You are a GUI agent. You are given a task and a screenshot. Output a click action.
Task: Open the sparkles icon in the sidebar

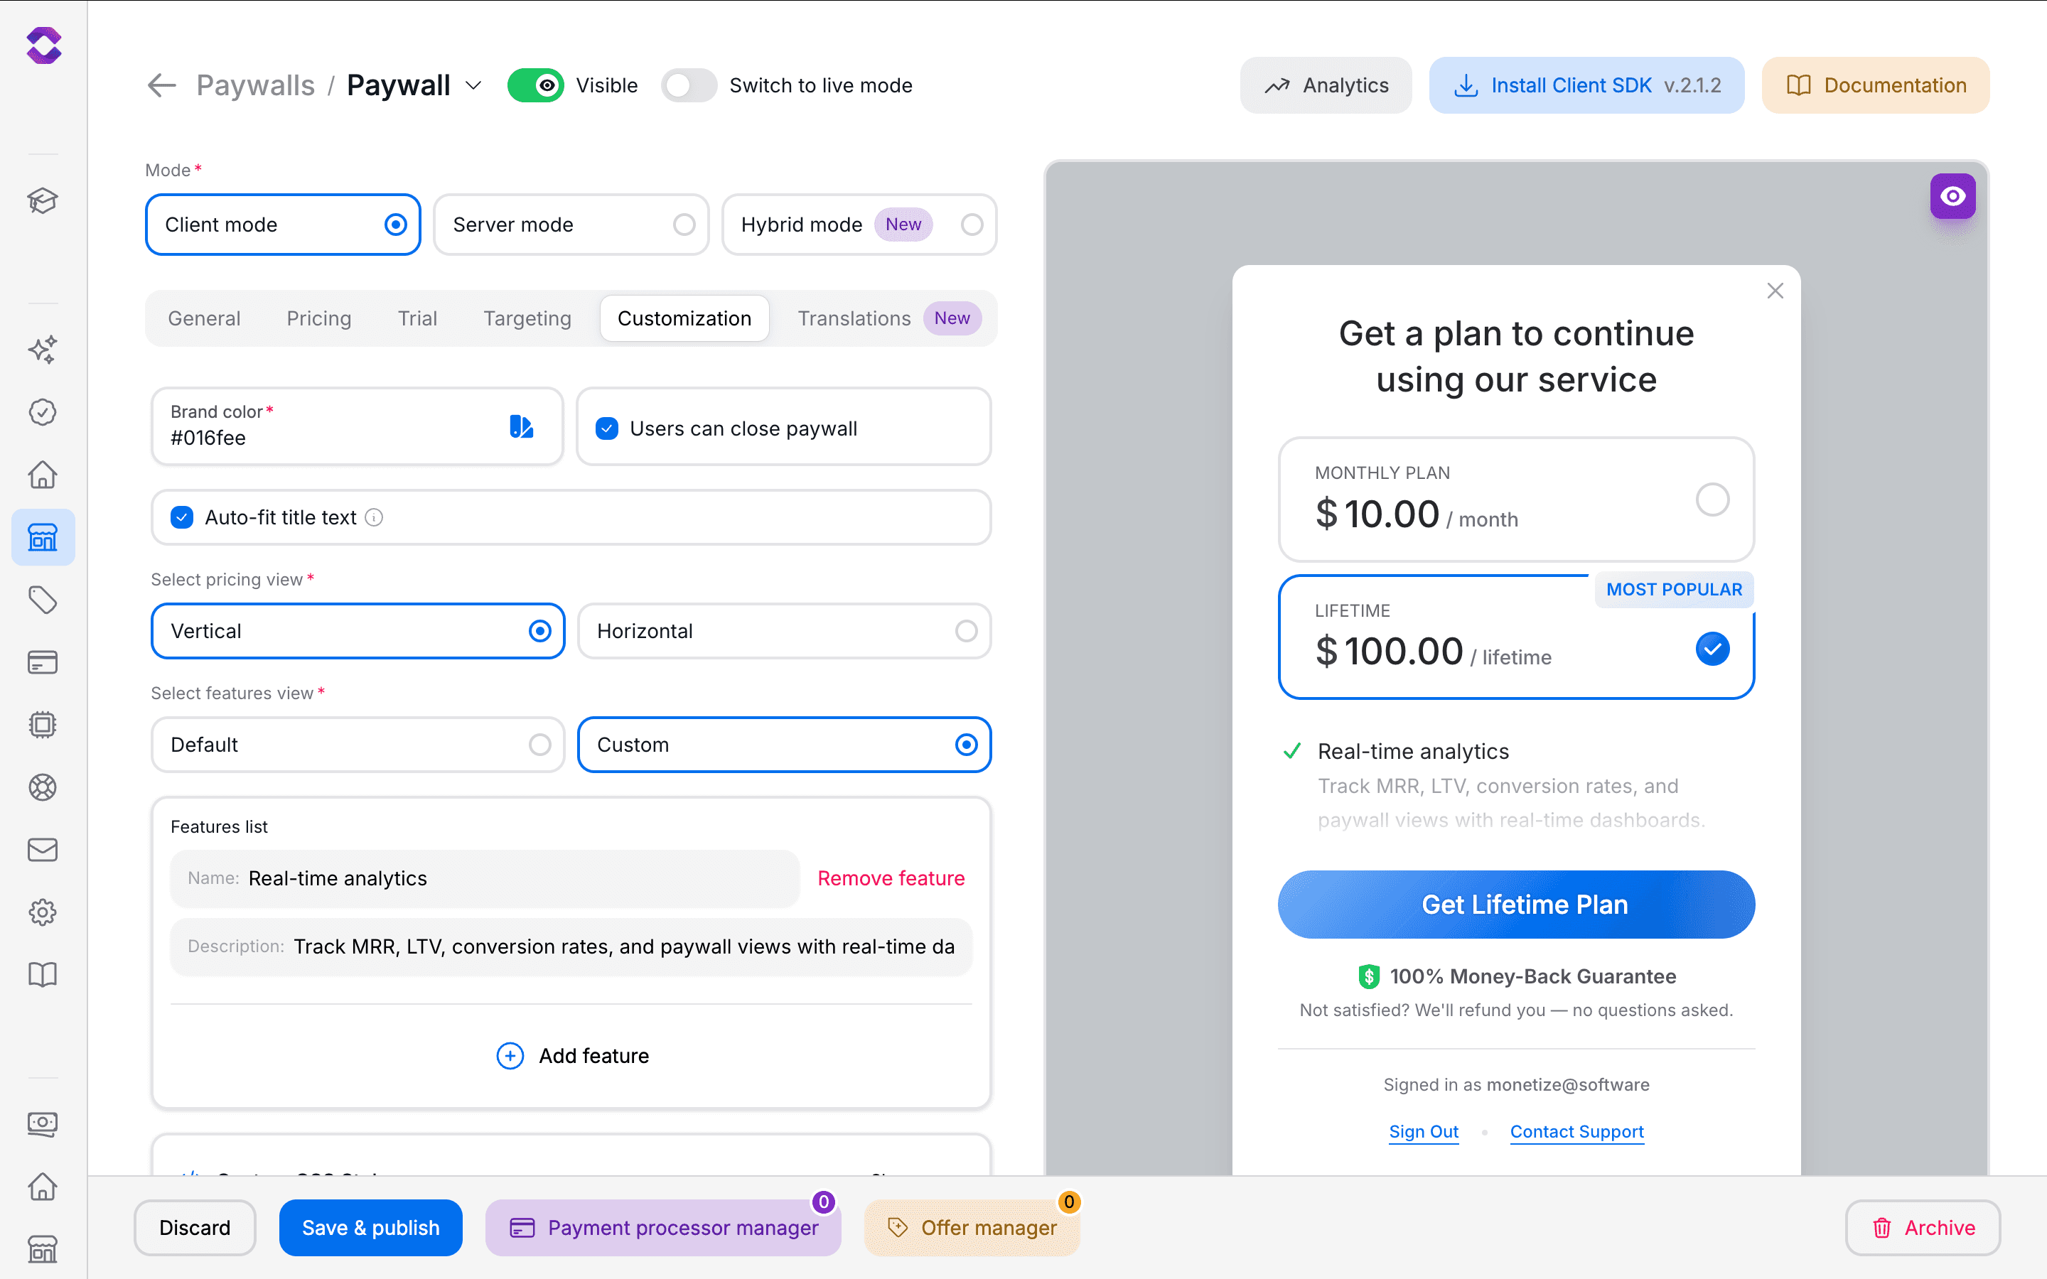click(43, 350)
